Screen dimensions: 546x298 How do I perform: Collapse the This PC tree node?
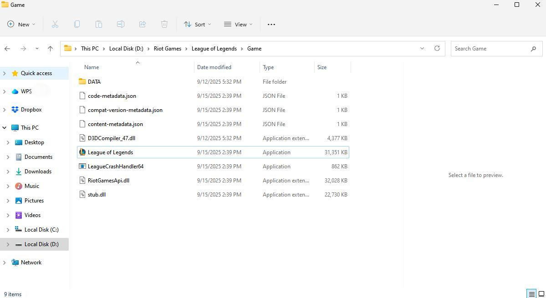(5, 128)
